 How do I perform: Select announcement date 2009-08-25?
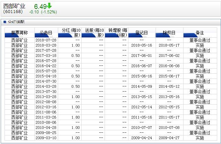tap(46, 133)
